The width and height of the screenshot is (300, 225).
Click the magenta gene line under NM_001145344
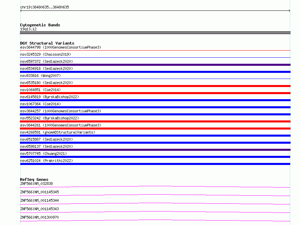tap(155, 203)
